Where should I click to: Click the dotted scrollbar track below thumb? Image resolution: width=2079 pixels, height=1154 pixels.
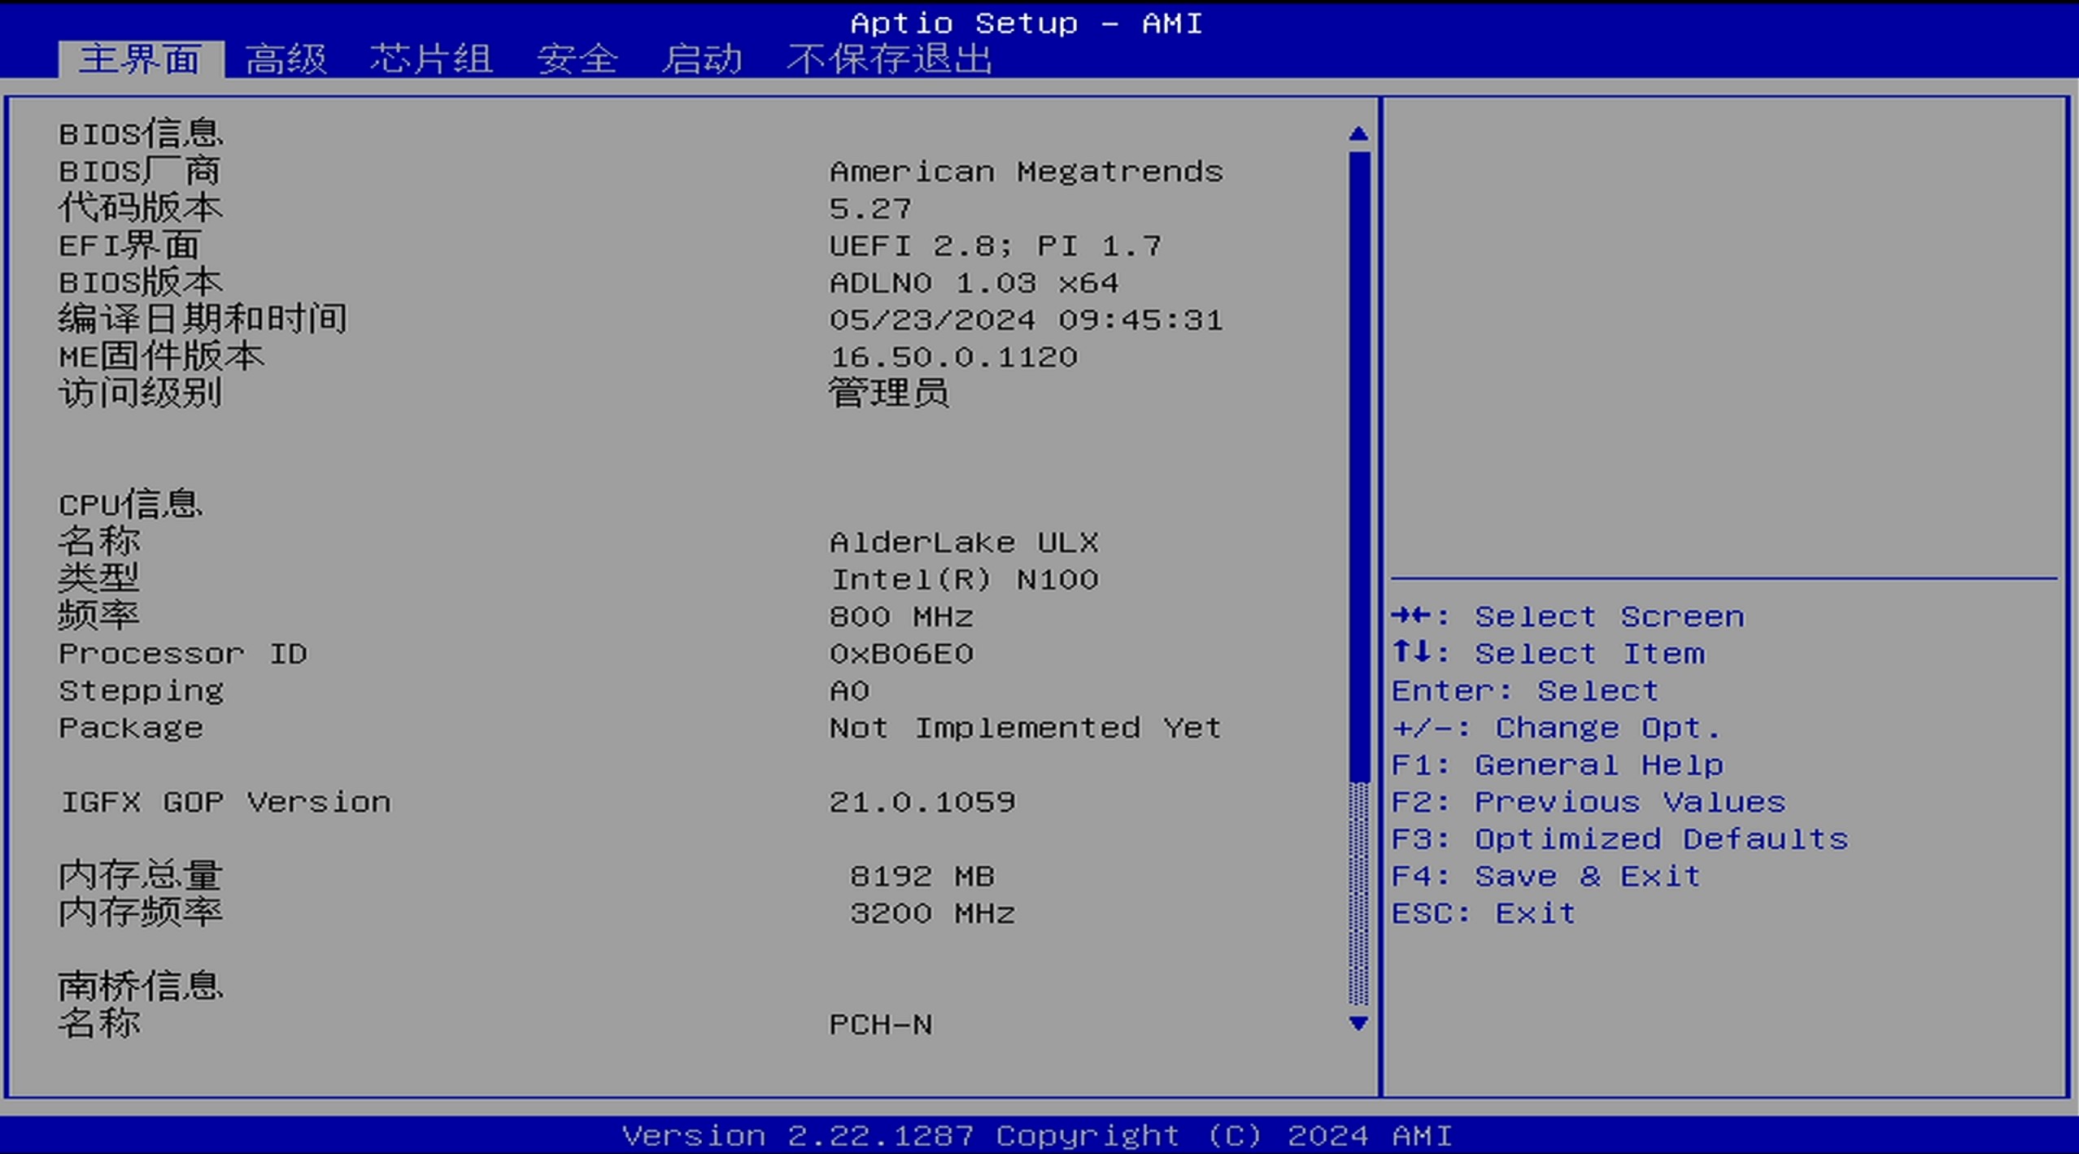point(1358,893)
